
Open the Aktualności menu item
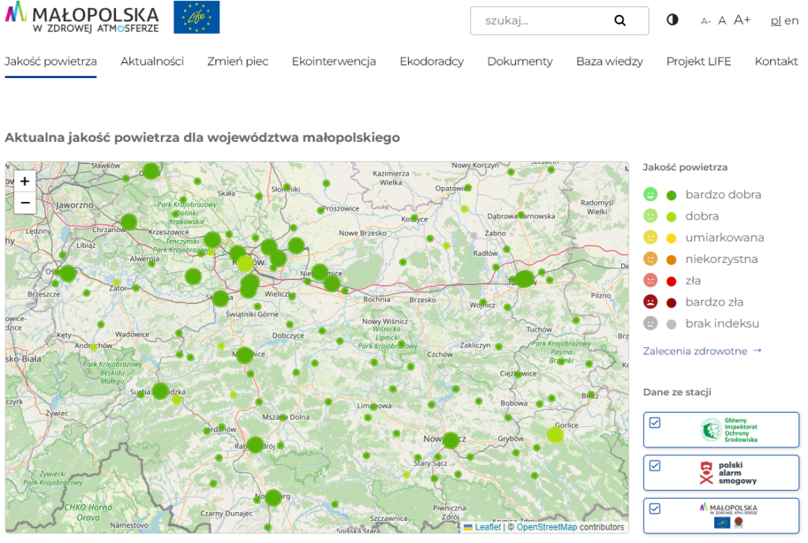[x=152, y=62]
